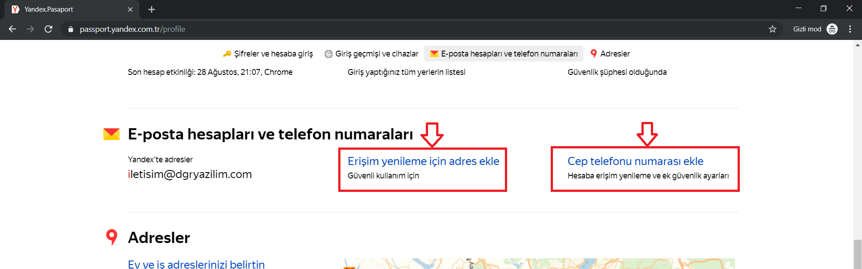The image size is (862, 269).
Task: Go back to the previous page
Action: [12, 29]
